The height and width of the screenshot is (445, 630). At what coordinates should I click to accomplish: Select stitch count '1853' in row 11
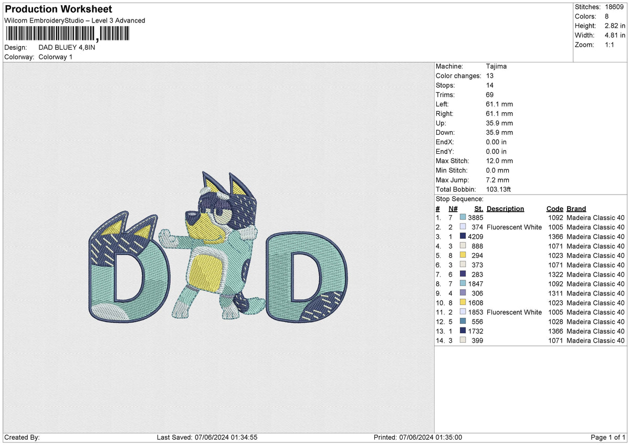point(476,312)
